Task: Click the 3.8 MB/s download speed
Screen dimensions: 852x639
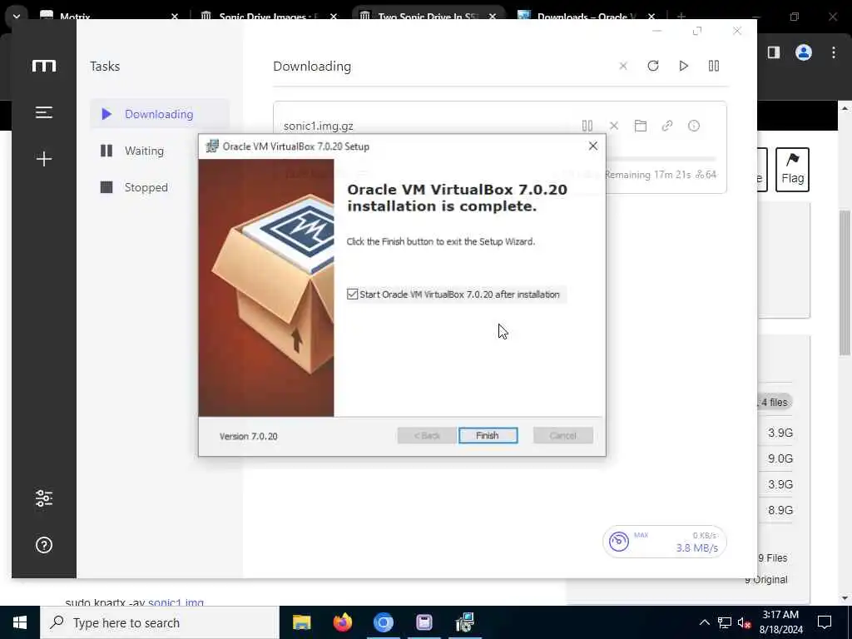Action: coord(696,547)
